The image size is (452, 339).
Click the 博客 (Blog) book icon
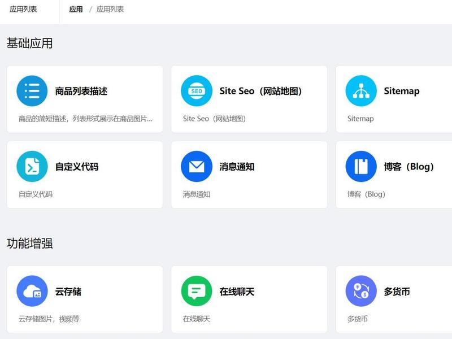[361, 166]
